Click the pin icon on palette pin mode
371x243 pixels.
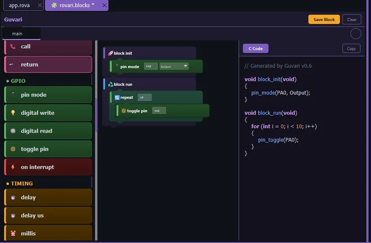(13, 95)
